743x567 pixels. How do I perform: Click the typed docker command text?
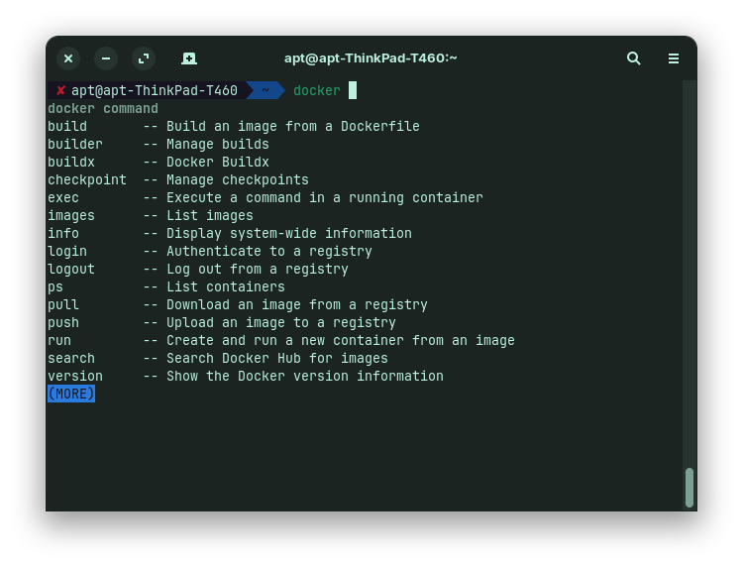[x=317, y=91]
